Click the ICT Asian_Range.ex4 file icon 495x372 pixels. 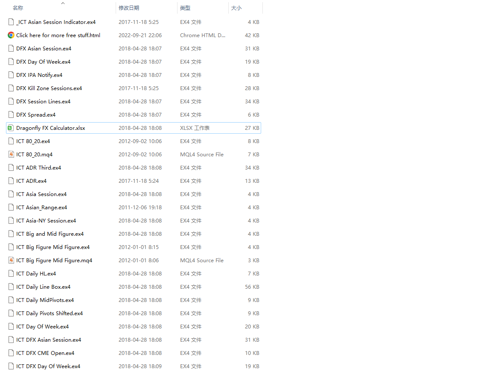(11, 208)
